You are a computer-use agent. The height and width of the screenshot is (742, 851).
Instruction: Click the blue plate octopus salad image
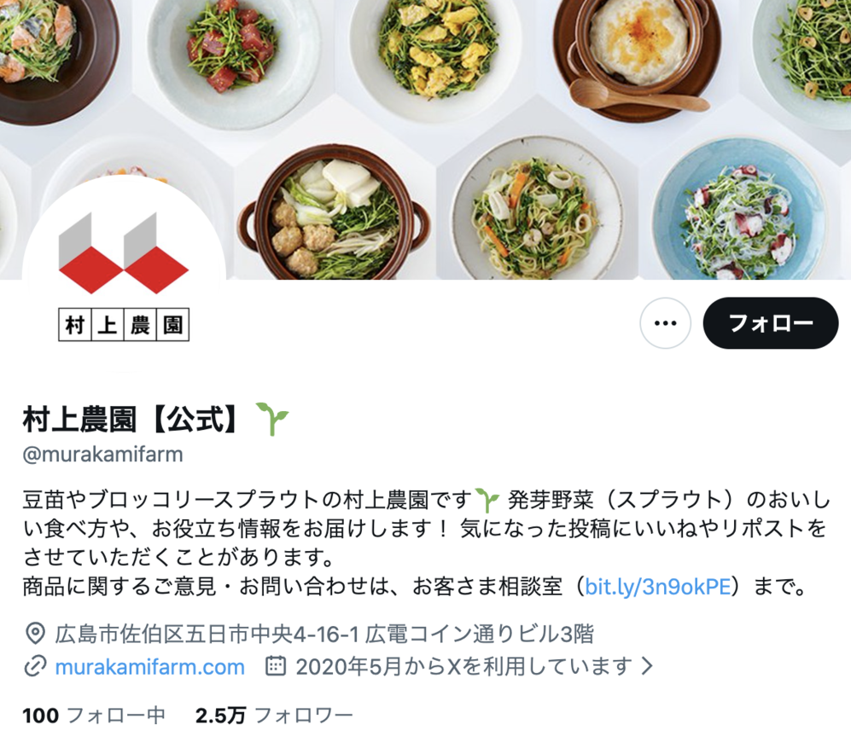738,211
